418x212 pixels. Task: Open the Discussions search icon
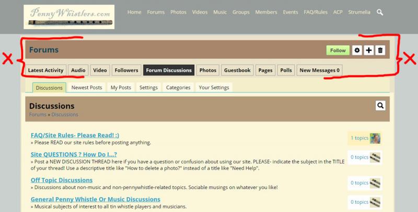[x=380, y=105]
